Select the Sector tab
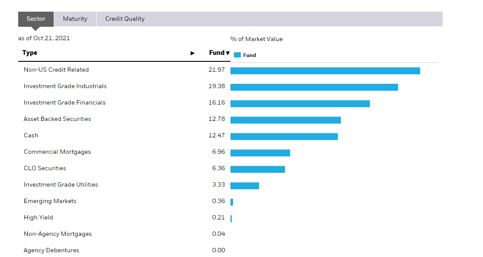This screenshot has height=257, width=483. 36,19
